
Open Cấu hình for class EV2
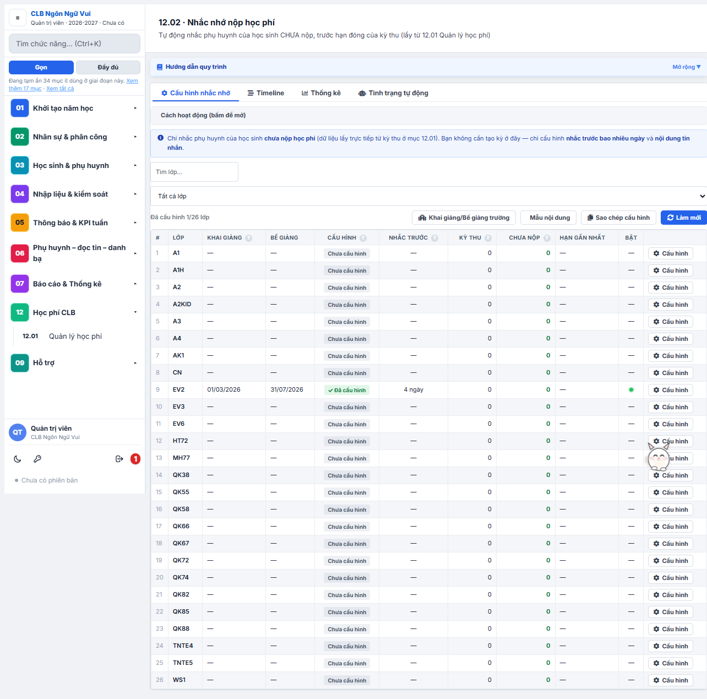pyautogui.click(x=671, y=390)
